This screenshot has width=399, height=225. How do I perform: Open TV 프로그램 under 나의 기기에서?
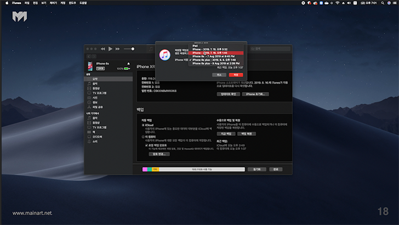pos(109,127)
